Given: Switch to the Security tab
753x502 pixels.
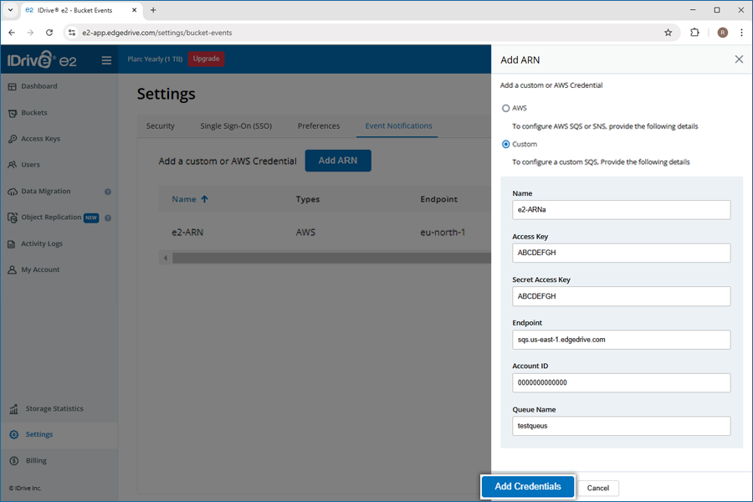Looking at the screenshot, I should pyautogui.click(x=161, y=125).
